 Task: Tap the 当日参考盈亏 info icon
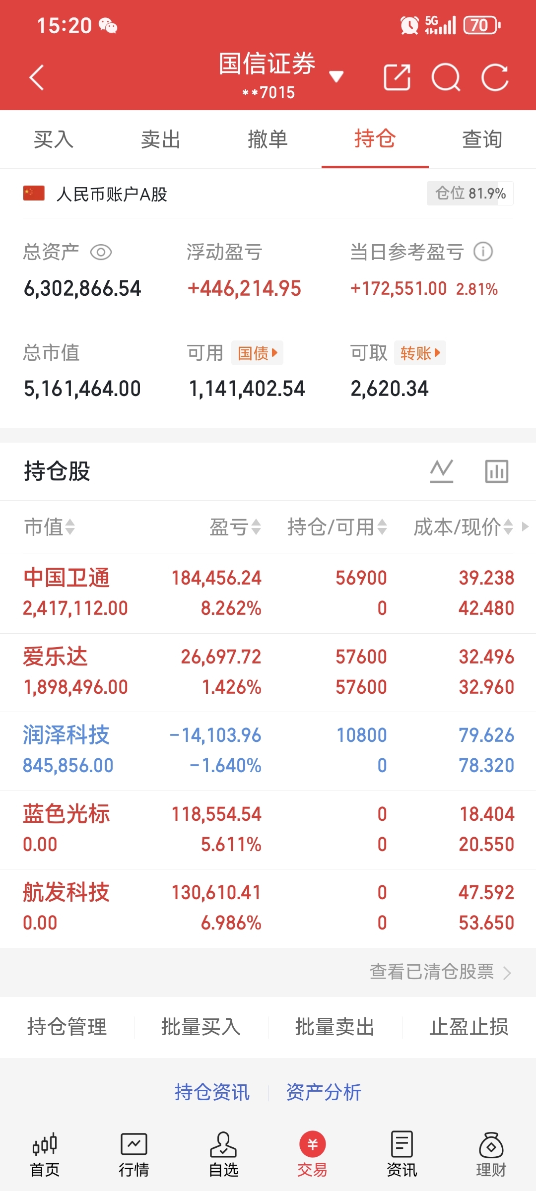pyautogui.click(x=483, y=252)
